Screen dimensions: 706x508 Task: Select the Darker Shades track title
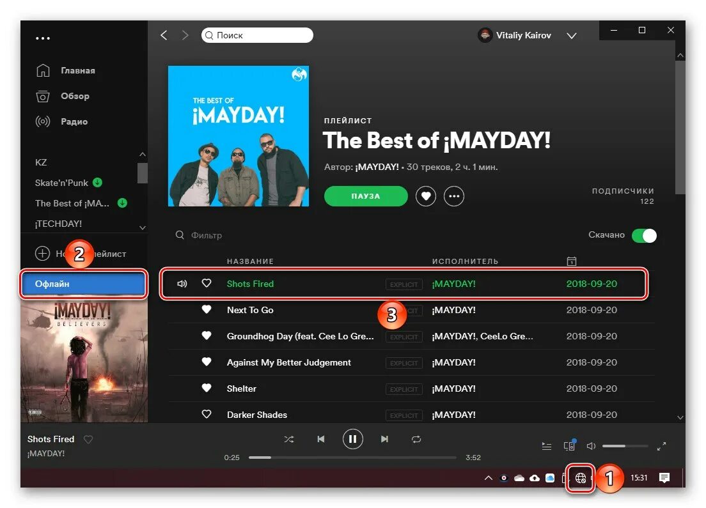point(256,415)
